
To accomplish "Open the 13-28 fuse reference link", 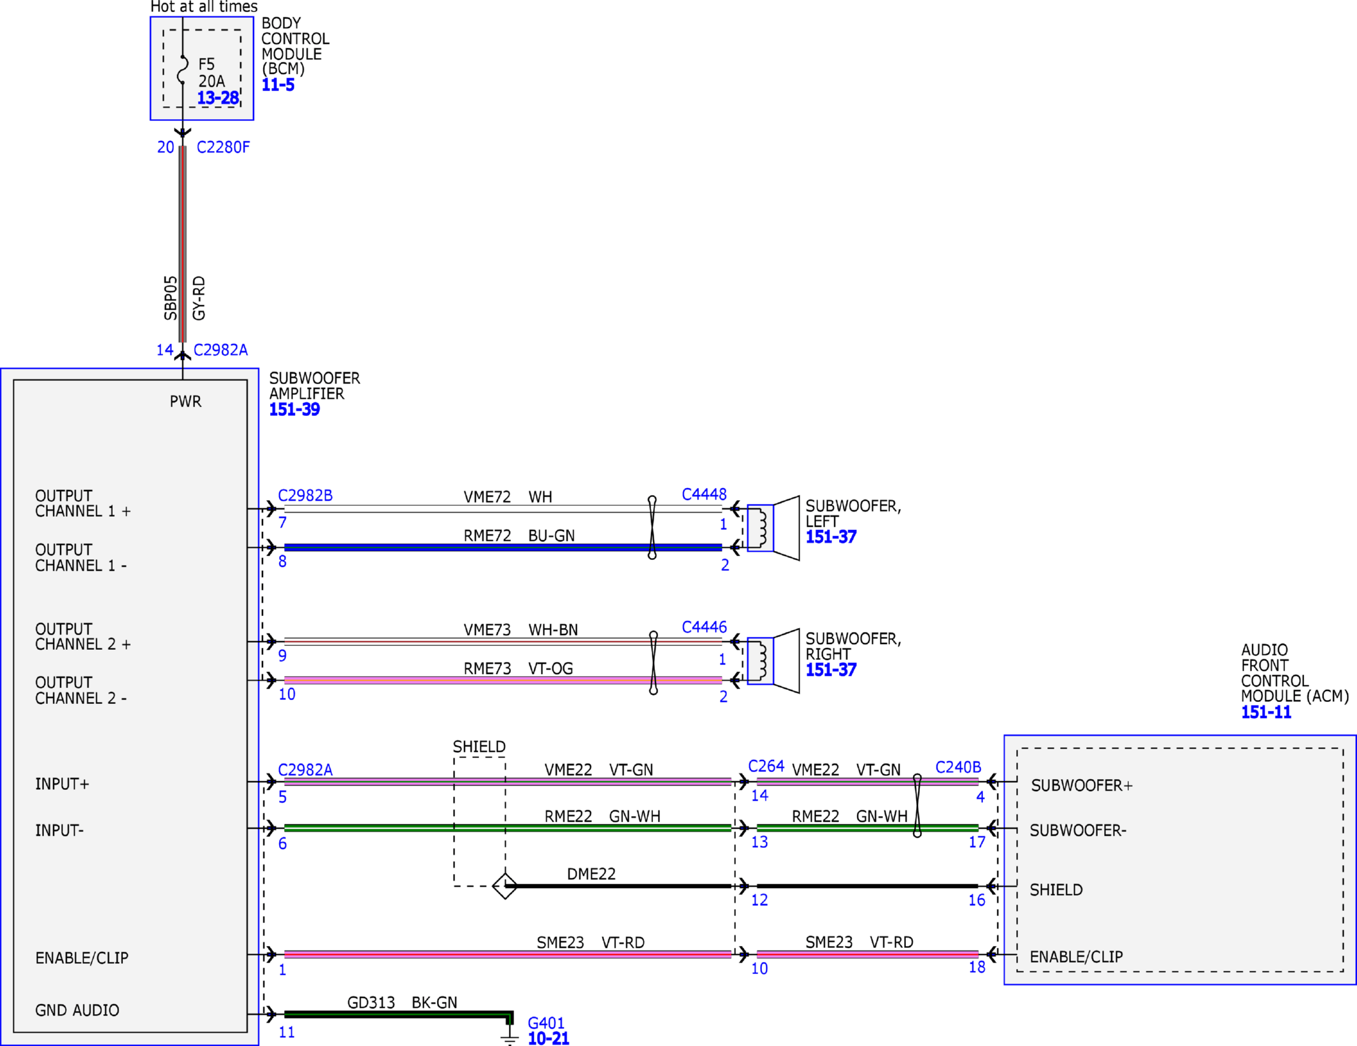I will 218,98.
